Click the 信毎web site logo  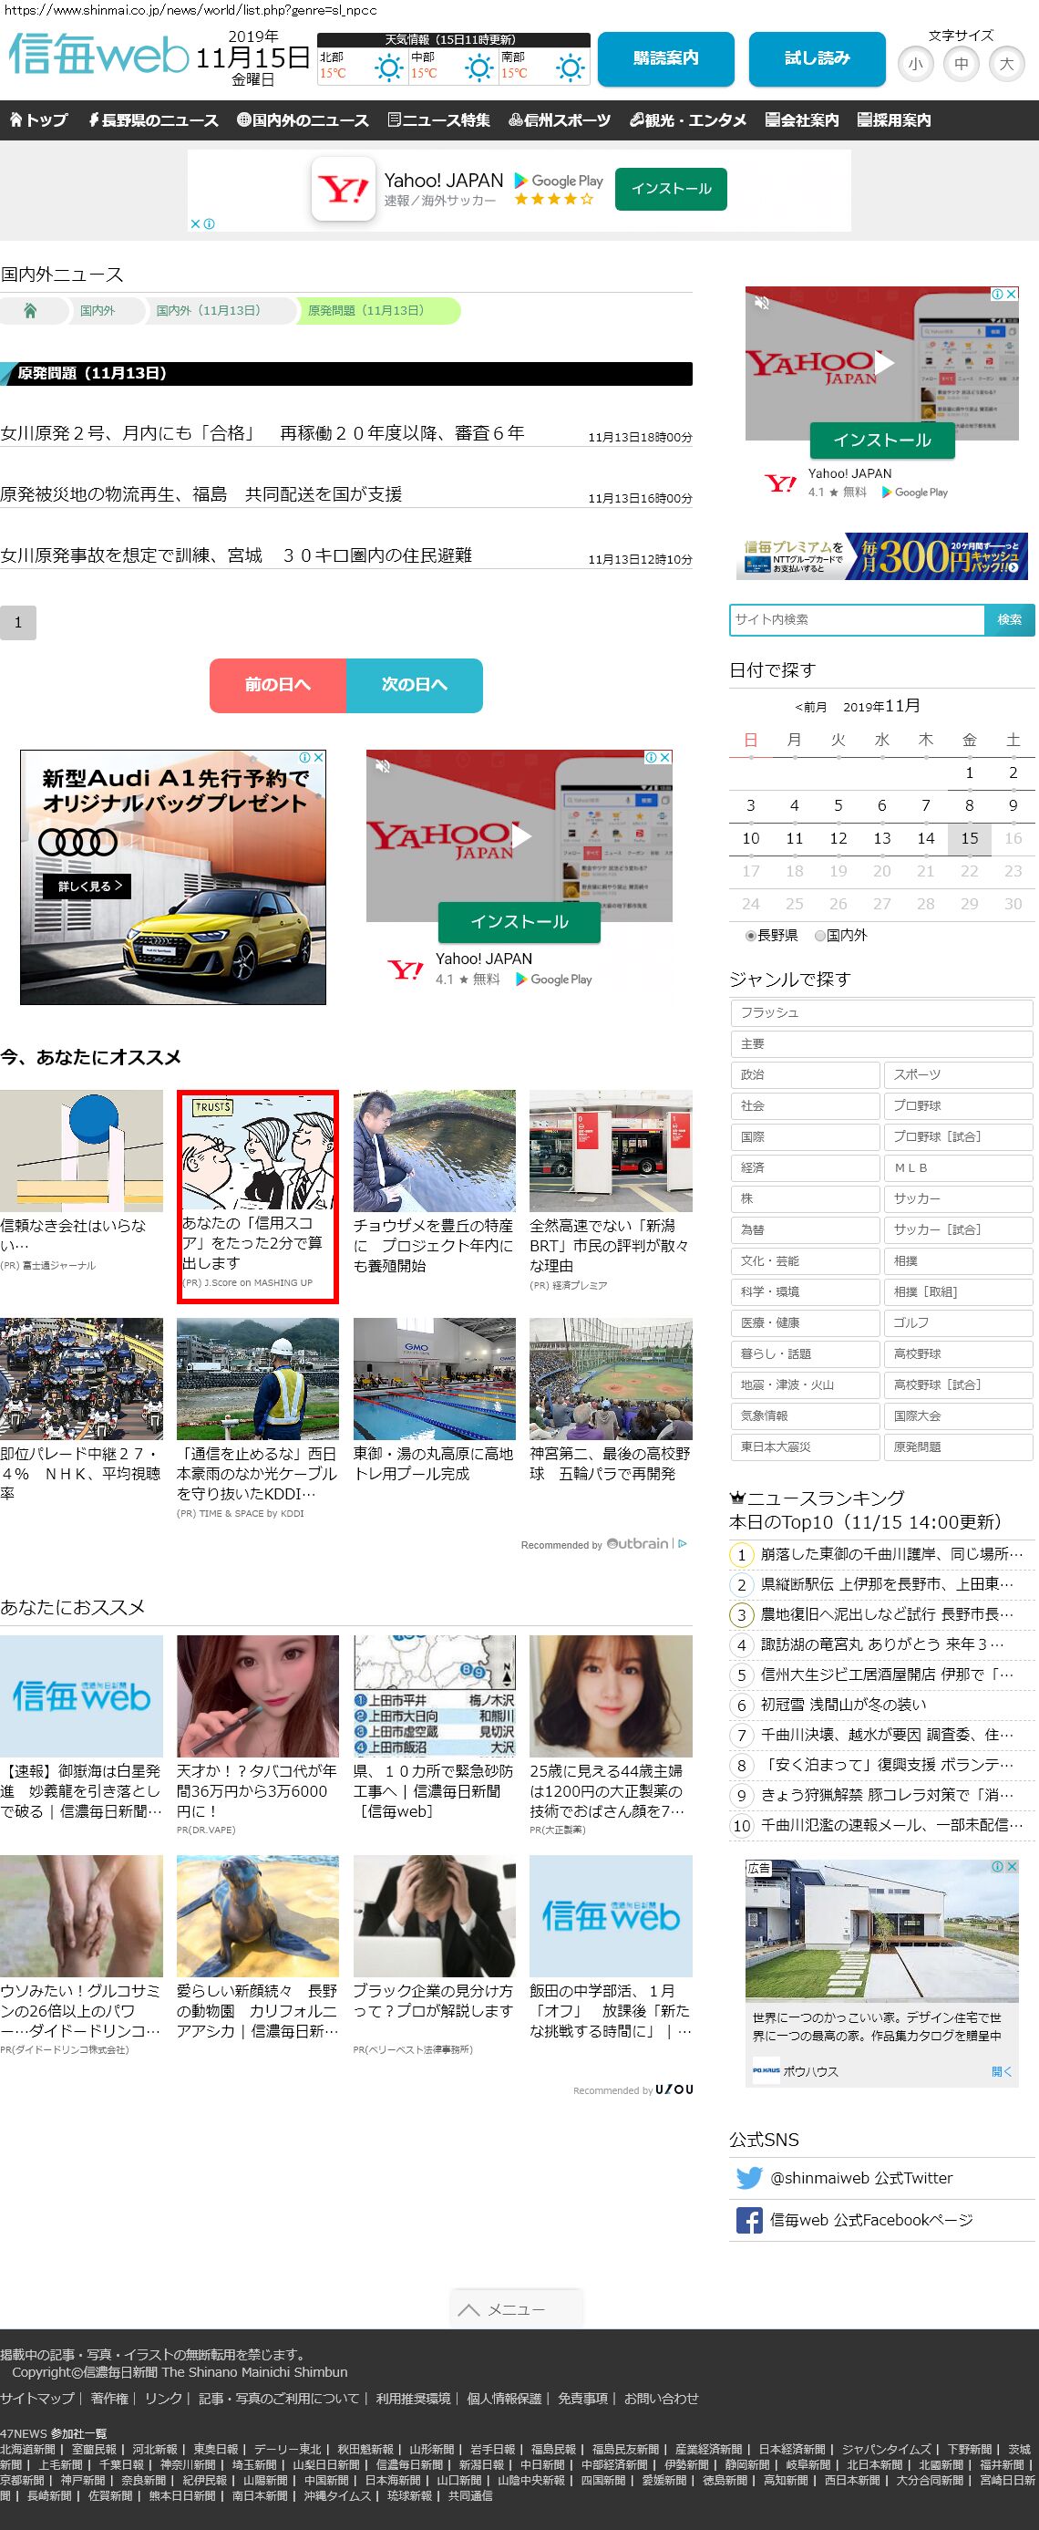tap(98, 56)
